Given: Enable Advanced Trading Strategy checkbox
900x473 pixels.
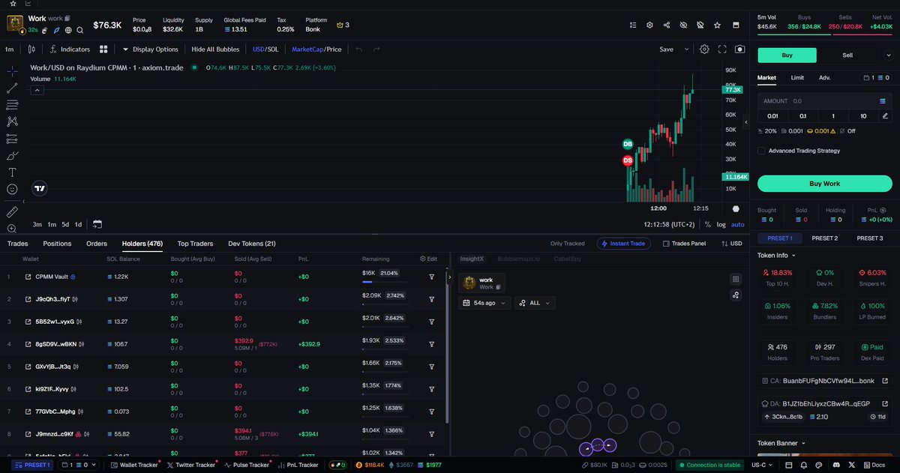Looking at the screenshot, I should coord(761,151).
